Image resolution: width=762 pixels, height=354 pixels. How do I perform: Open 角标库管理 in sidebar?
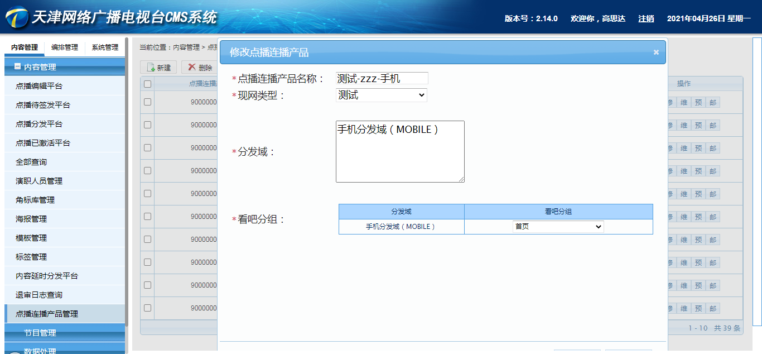click(65, 200)
